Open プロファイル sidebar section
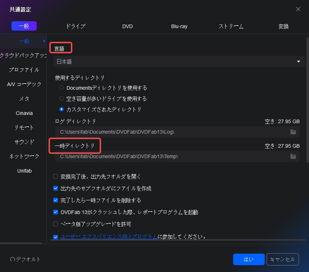The height and width of the screenshot is (272, 309). pyautogui.click(x=24, y=70)
